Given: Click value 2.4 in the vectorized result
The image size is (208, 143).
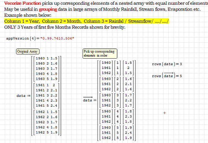Looking at the screenshot, I should (x=128, y=133).
